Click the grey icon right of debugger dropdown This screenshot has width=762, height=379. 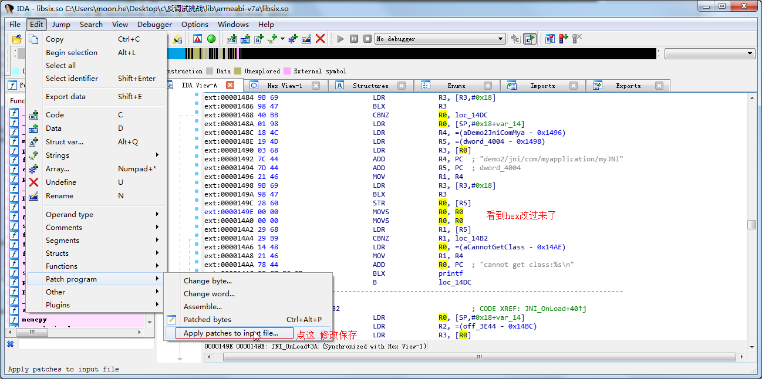pos(515,39)
